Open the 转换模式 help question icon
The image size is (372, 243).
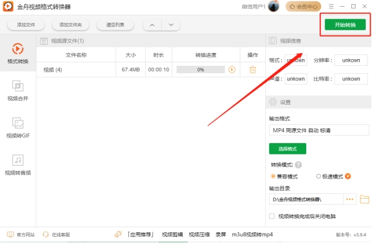point(298,164)
